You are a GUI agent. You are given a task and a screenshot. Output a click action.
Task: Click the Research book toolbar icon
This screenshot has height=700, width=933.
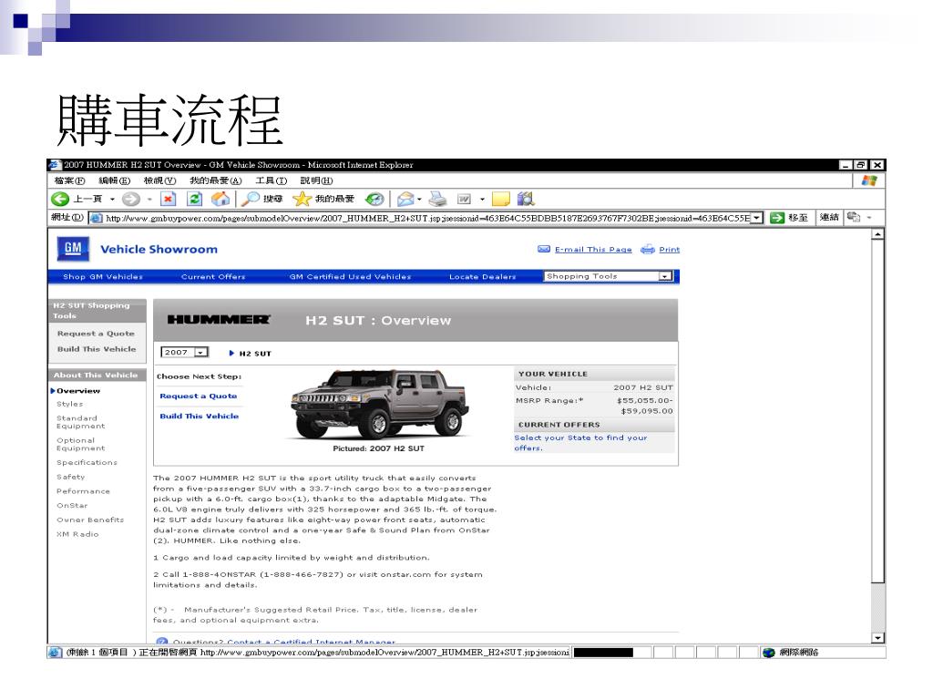[526, 199]
